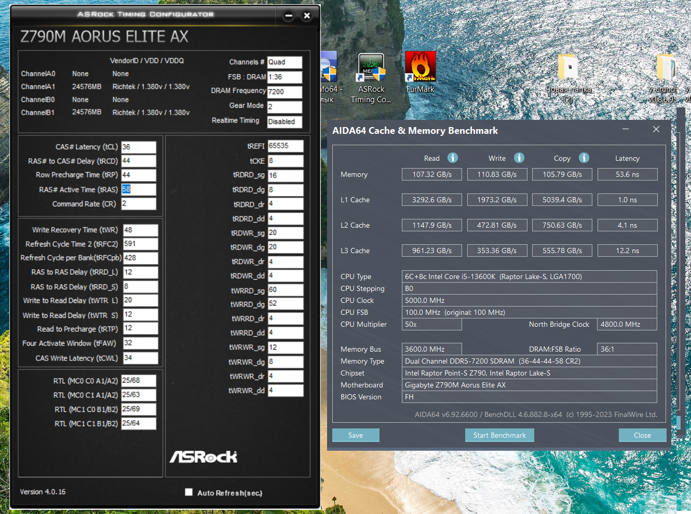
Task: Click the Read to Precharge (tRTP) field
Action: (x=141, y=328)
